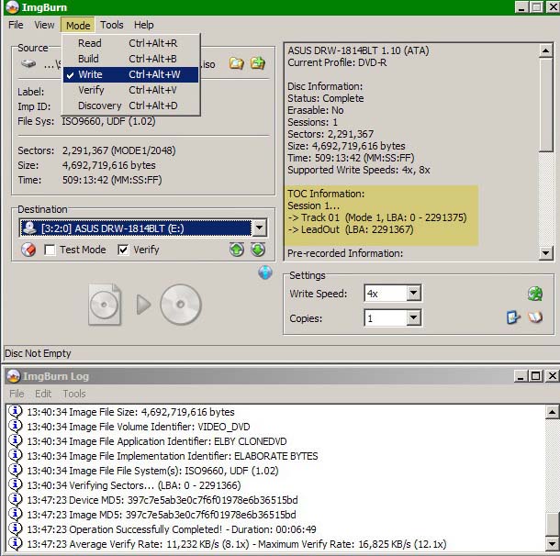Click ImgBurn Log window title icon
The image size is (560, 556).
[14, 376]
